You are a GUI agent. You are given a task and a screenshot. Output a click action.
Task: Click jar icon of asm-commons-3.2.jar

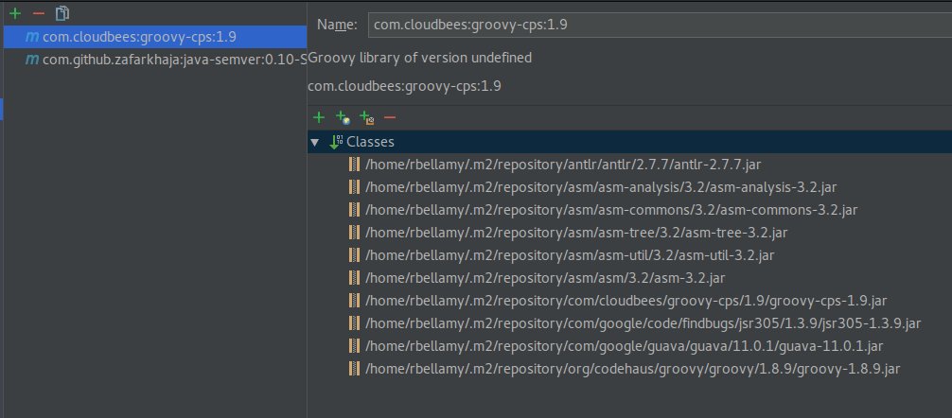point(355,210)
